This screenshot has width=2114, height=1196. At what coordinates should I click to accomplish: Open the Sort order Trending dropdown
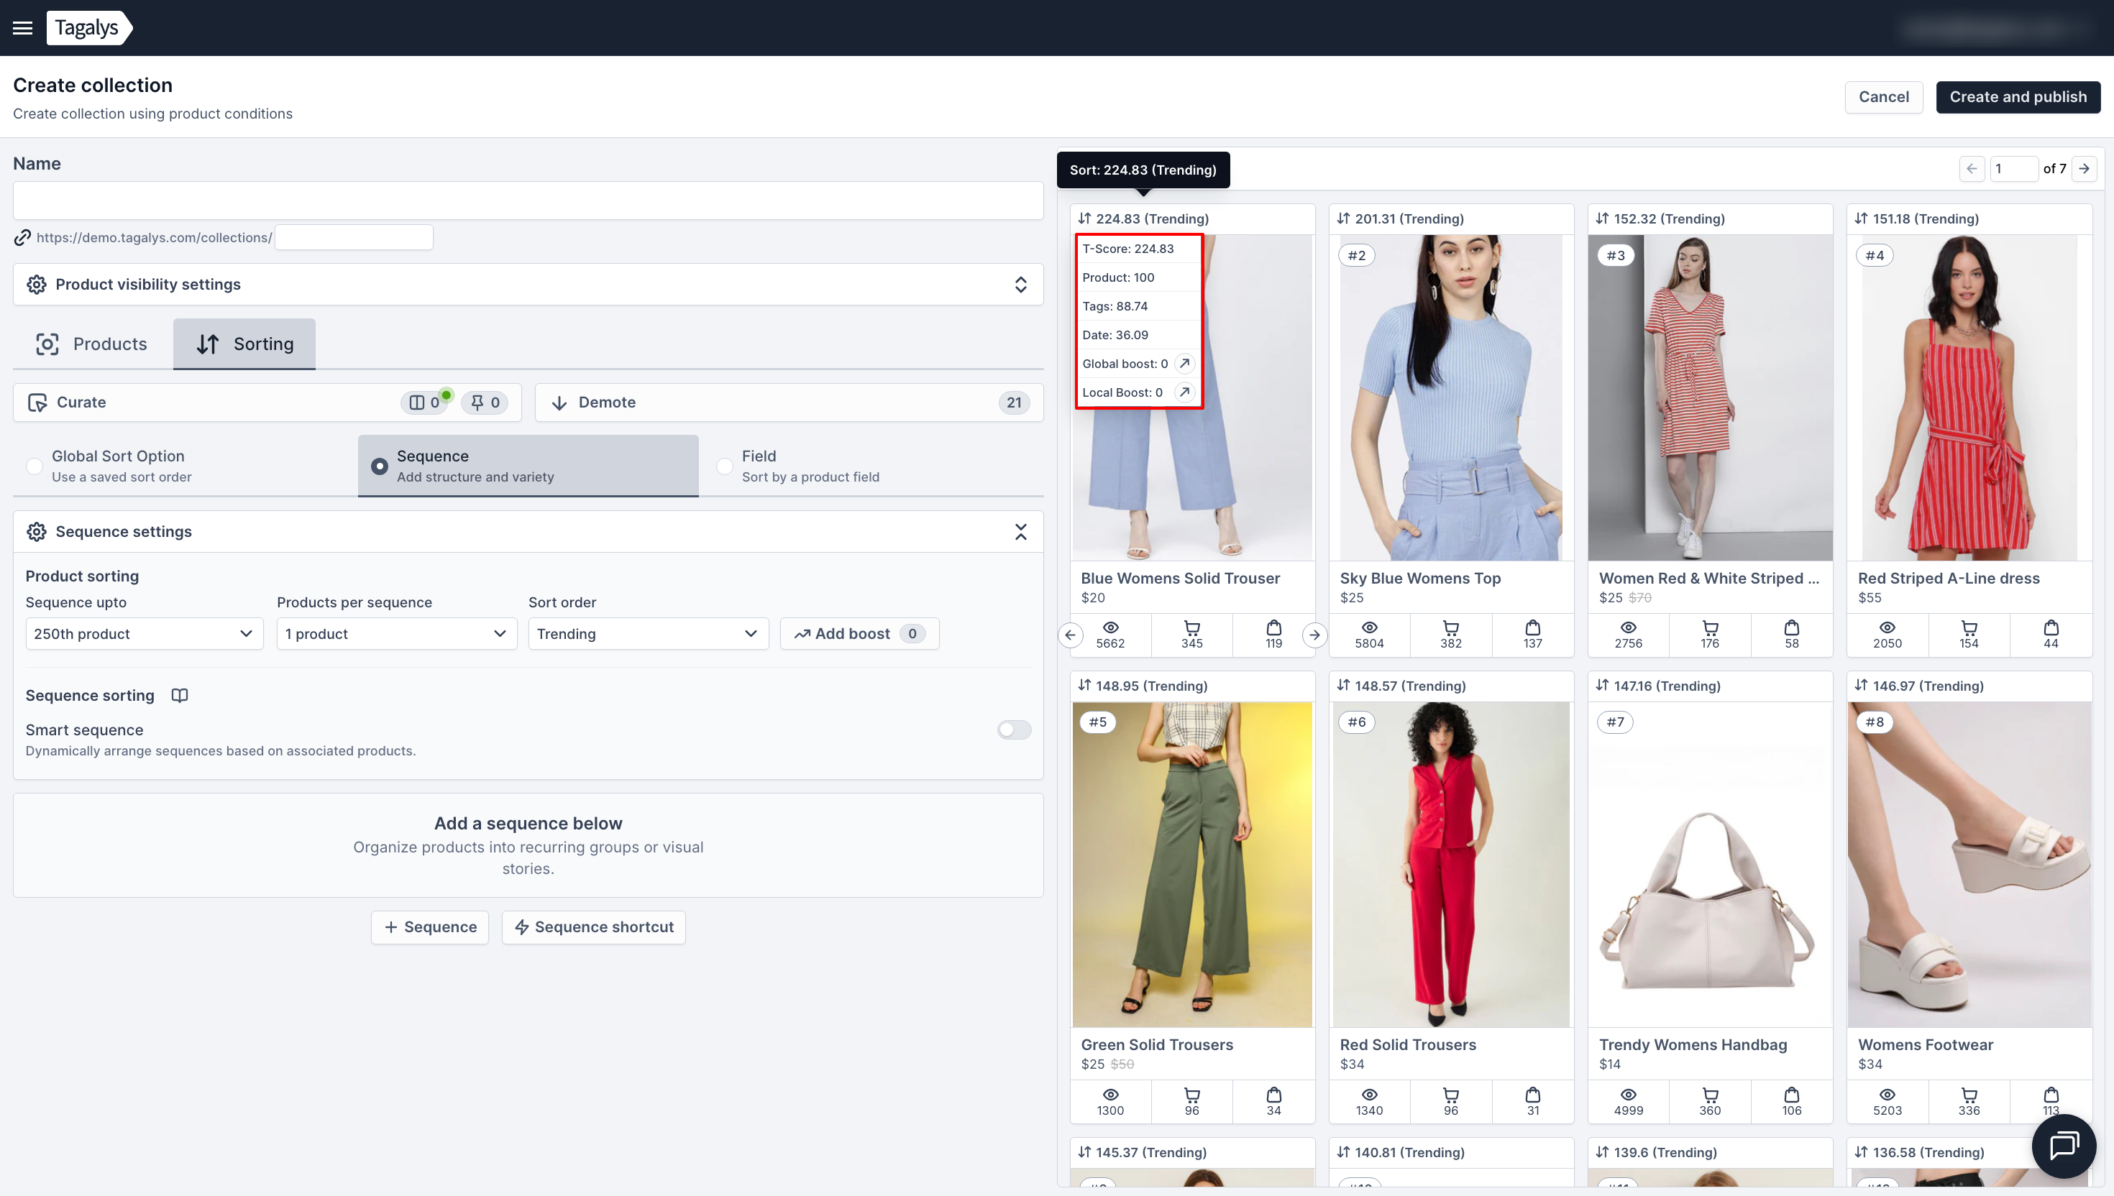(x=647, y=633)
